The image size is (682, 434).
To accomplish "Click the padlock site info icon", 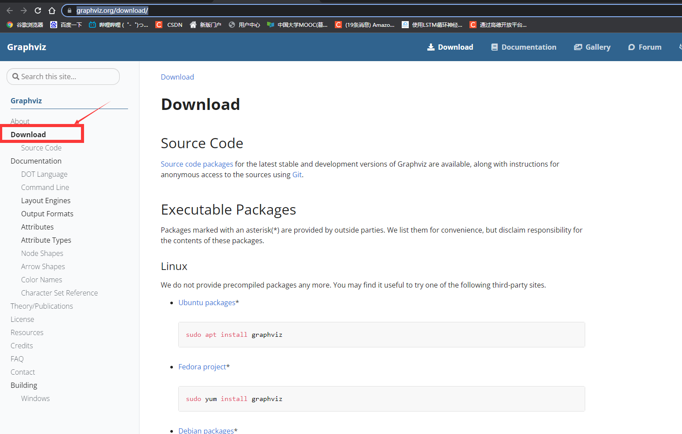I will coord(70,11).
